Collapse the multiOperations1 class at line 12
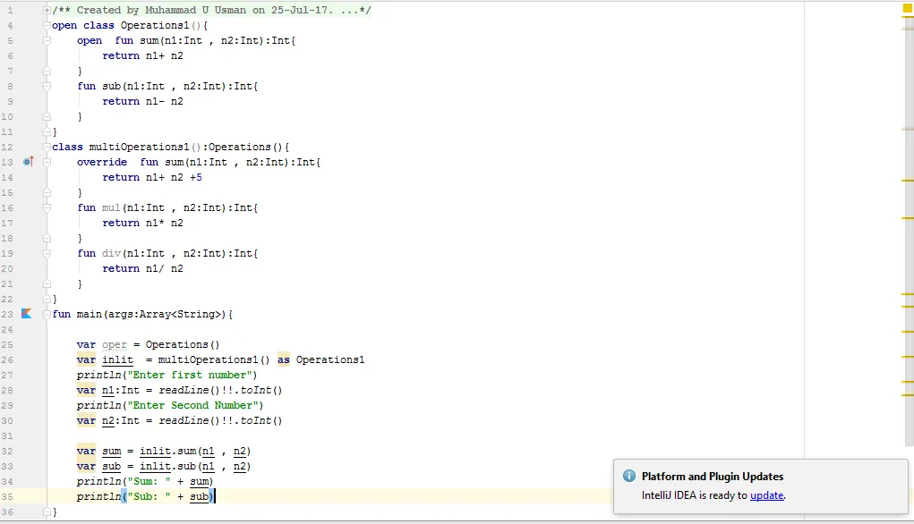The width and height of the screenshot is (914, 524). [x=47, y=147]
